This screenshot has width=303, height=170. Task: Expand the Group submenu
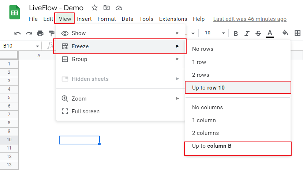(x=121, y=59)
